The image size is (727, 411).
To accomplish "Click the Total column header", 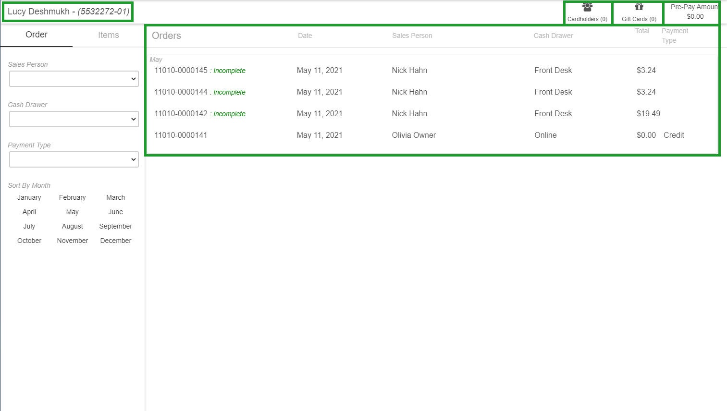I will point(642,31).
